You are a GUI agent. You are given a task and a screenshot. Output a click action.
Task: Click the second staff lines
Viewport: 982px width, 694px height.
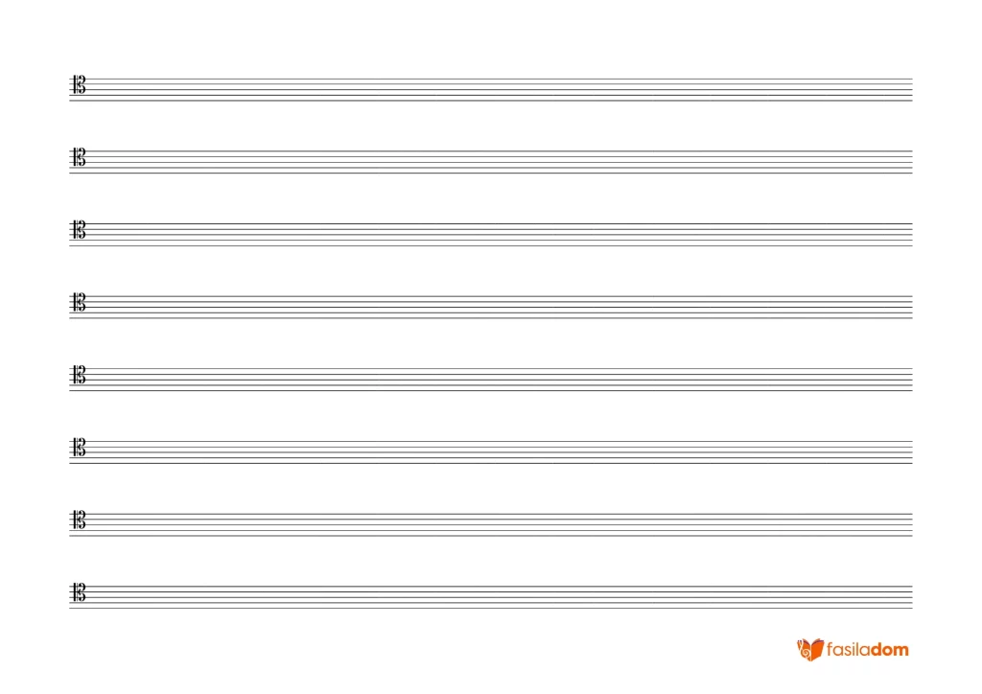[x=491, y=162]
